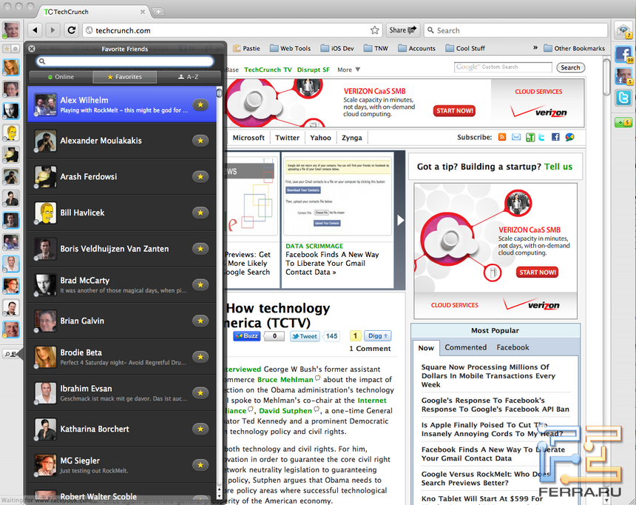
Task: Click Bill Havlicek's Simpsons avatar in list
Action: point(45,213)
